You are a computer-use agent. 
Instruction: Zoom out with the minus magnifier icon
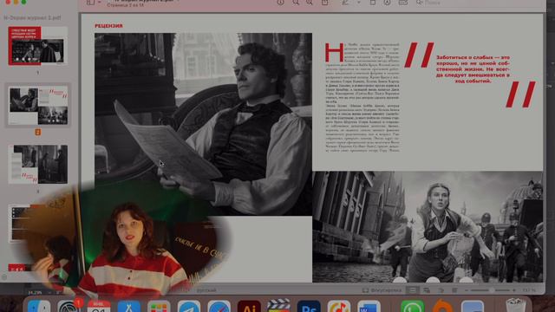pos(296,3)
